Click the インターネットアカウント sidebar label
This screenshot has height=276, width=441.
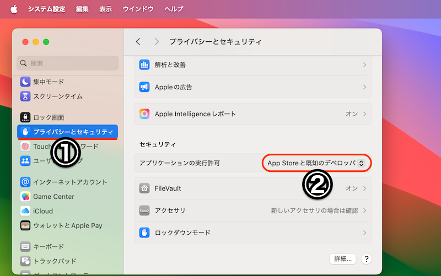(70, 182)
